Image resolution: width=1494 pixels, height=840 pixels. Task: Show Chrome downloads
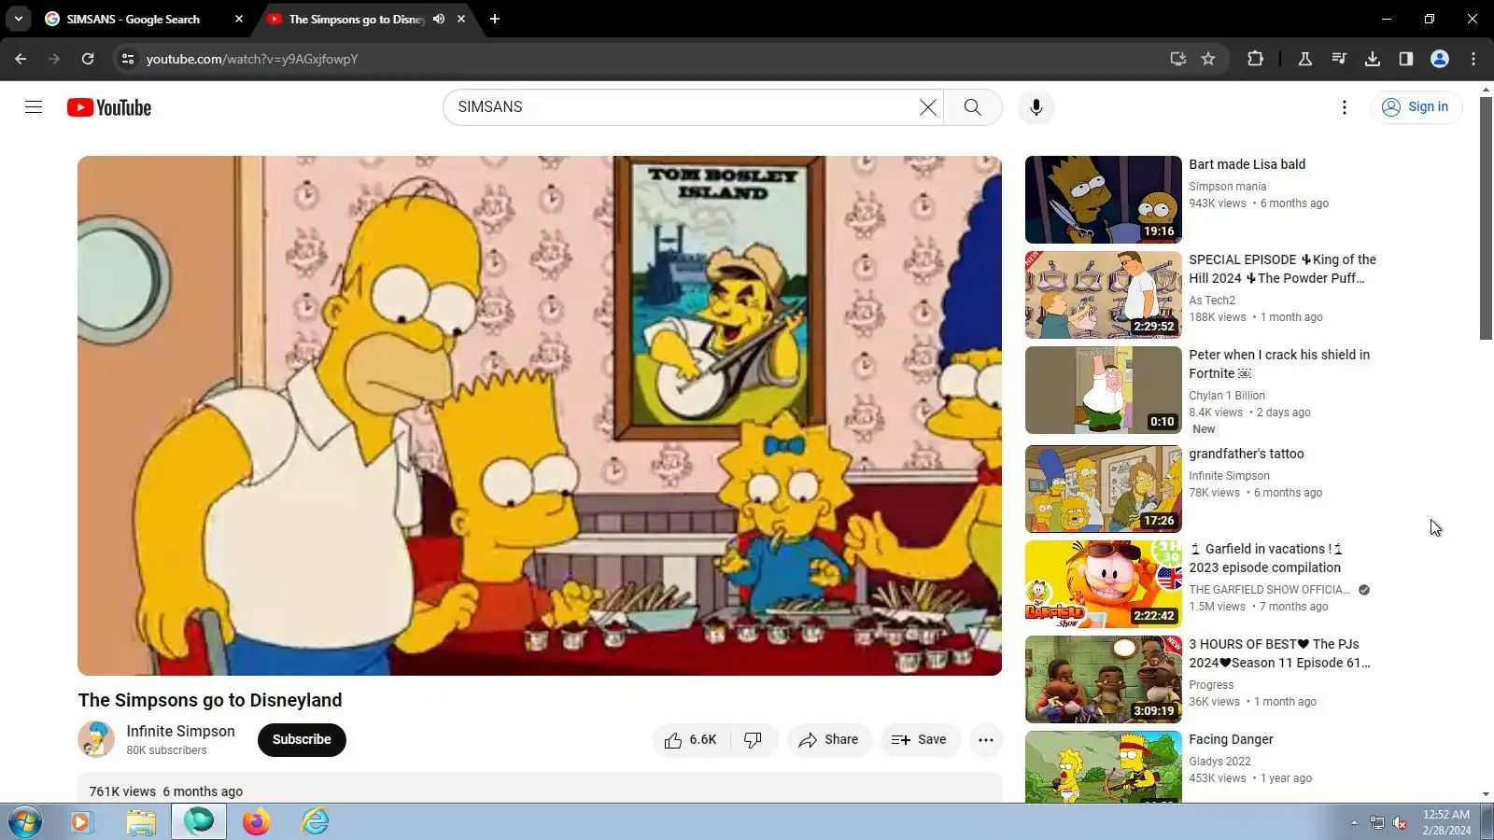click(x=1373, y=59)
